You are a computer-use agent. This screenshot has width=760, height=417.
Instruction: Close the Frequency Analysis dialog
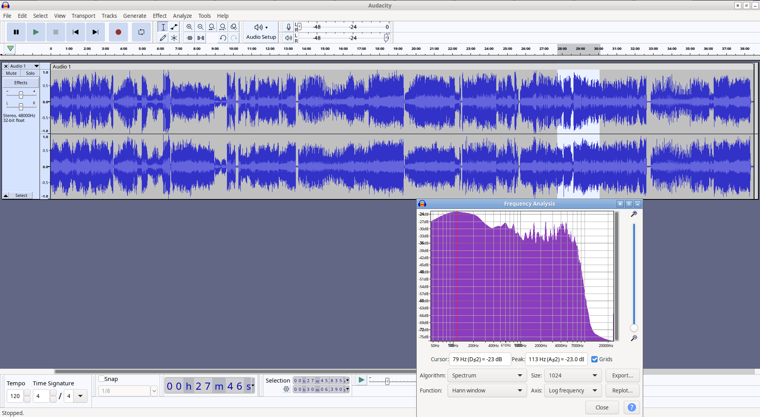602,408
